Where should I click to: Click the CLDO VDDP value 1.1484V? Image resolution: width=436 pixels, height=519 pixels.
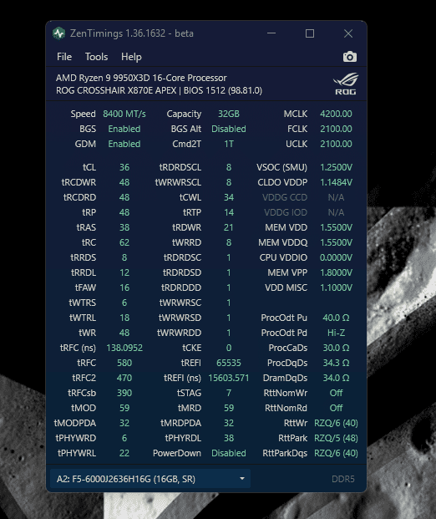pyautogui.click(x=336, y=182)
